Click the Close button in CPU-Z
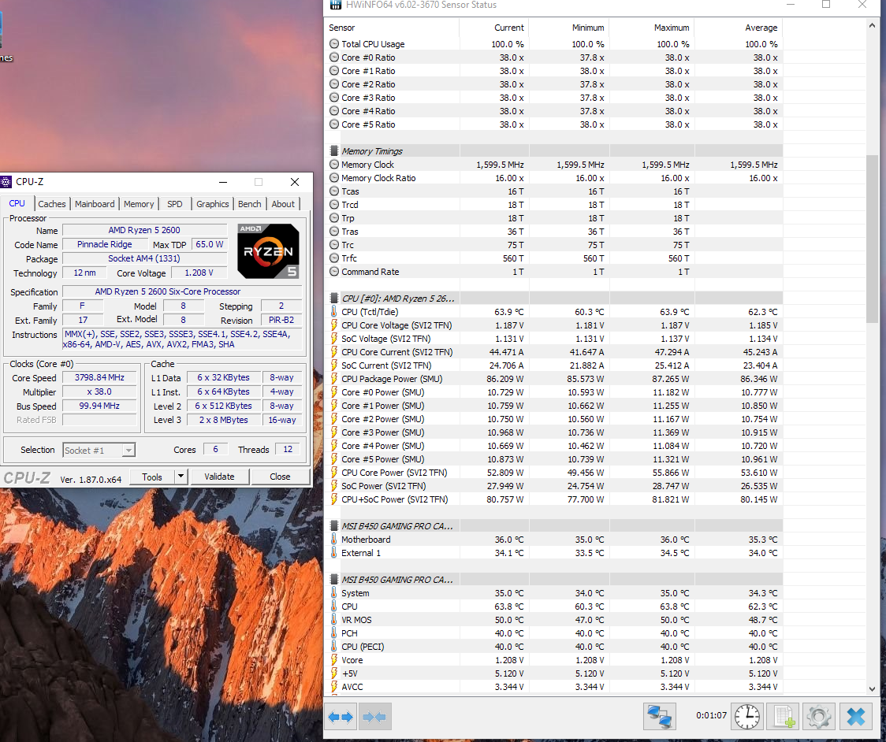Viewport: 886px width, 742px height. click(280, 477)
